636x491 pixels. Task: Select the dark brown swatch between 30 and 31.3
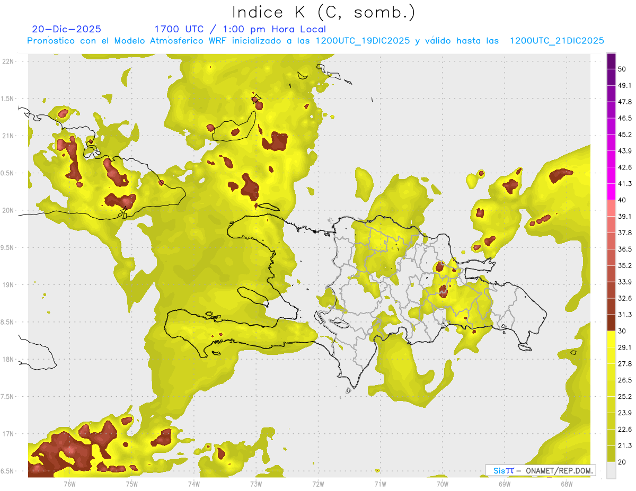point(612,323)
